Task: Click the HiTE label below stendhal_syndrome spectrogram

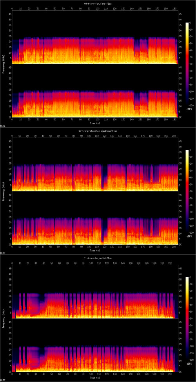Action: click(3, 253)
